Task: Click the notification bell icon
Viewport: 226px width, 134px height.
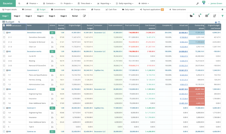Action: click(203, 4)
